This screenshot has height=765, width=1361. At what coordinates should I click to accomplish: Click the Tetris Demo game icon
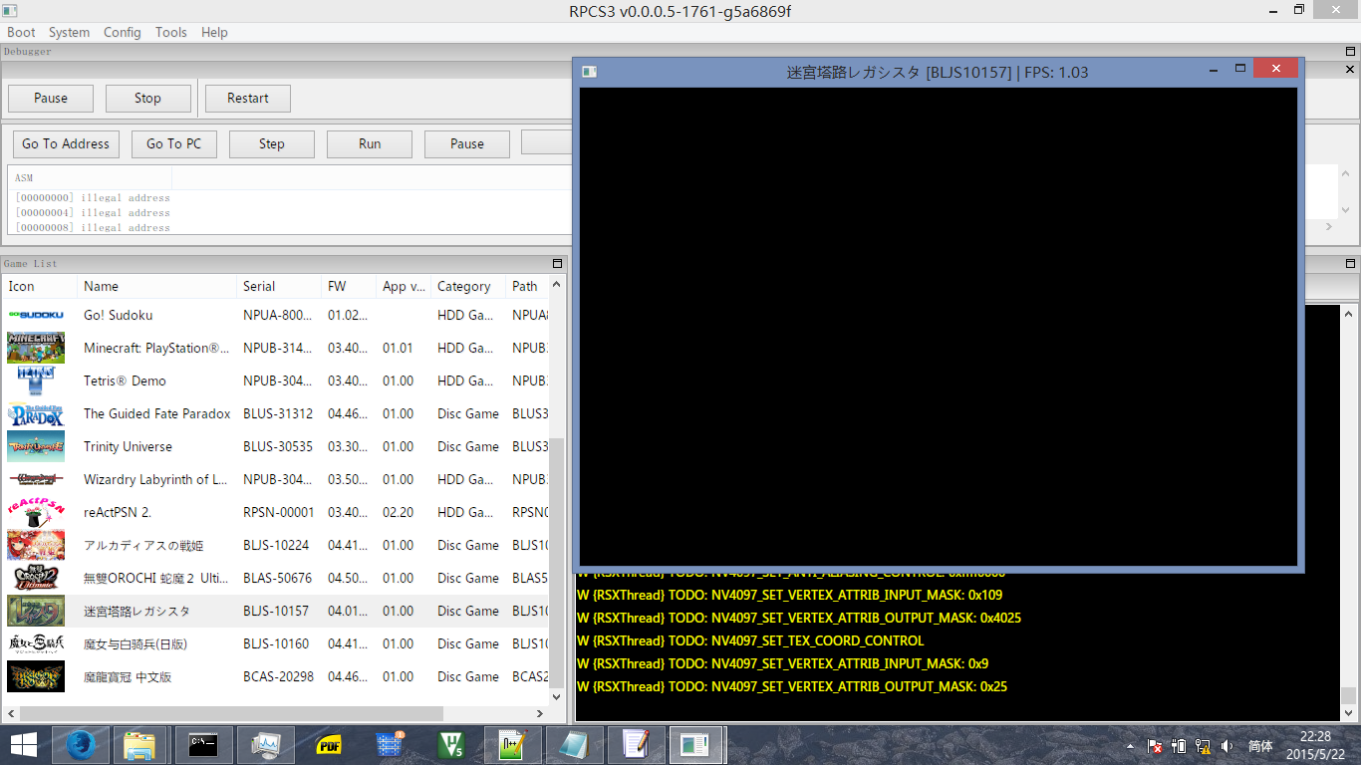coord(36,381)
